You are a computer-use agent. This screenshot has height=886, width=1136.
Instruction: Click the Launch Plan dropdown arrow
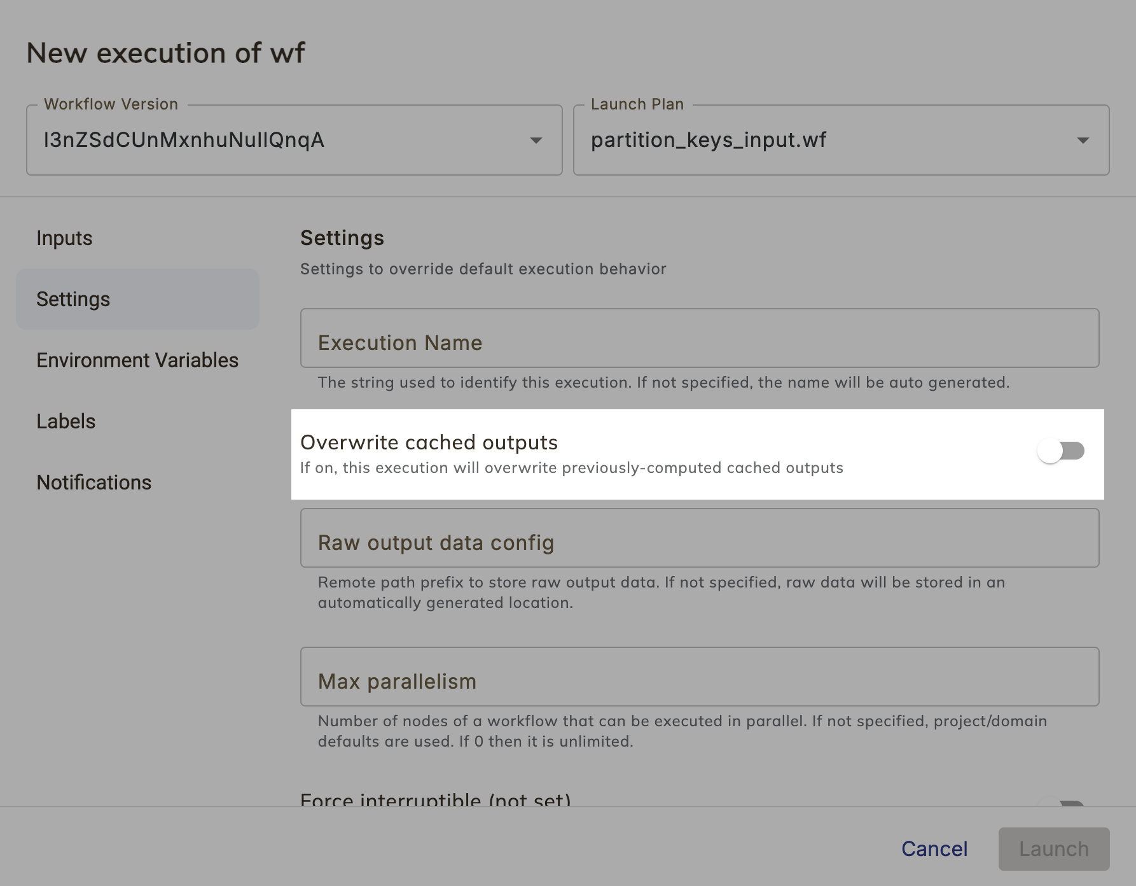[1083, 139]
